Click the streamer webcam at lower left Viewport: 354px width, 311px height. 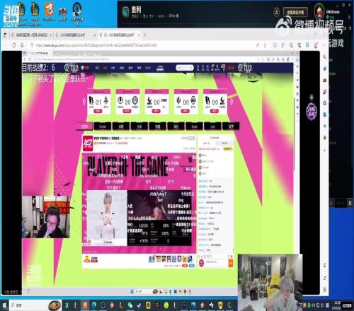[46, 217]
